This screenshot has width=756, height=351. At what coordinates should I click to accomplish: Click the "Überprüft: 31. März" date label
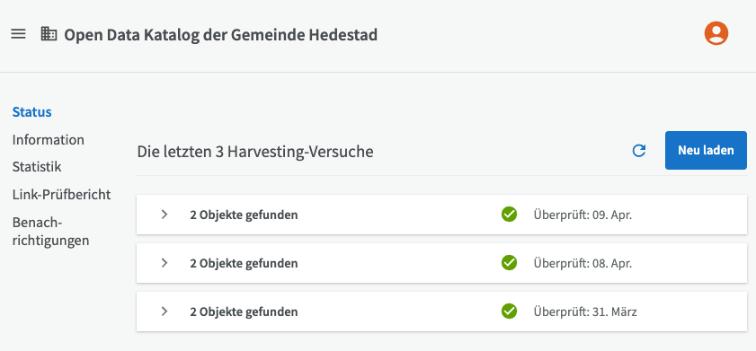585,312
